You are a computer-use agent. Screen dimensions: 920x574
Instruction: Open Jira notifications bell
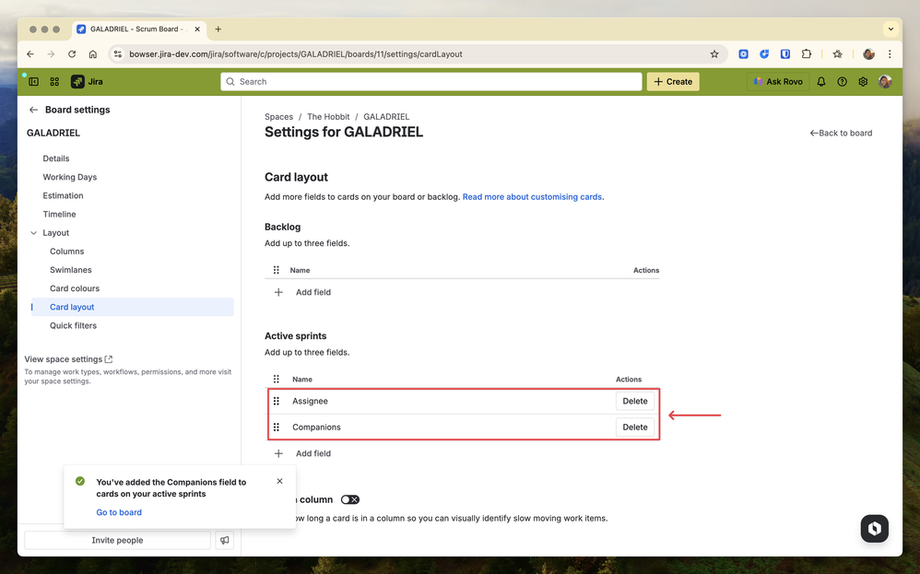point(820,81)
